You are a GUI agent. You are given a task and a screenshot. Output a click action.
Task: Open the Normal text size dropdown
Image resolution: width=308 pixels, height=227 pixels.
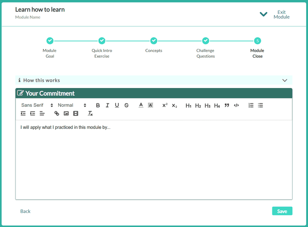[x=72, y=105]
